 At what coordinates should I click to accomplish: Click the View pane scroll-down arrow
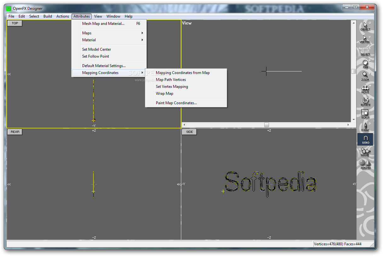coord(354,119)
